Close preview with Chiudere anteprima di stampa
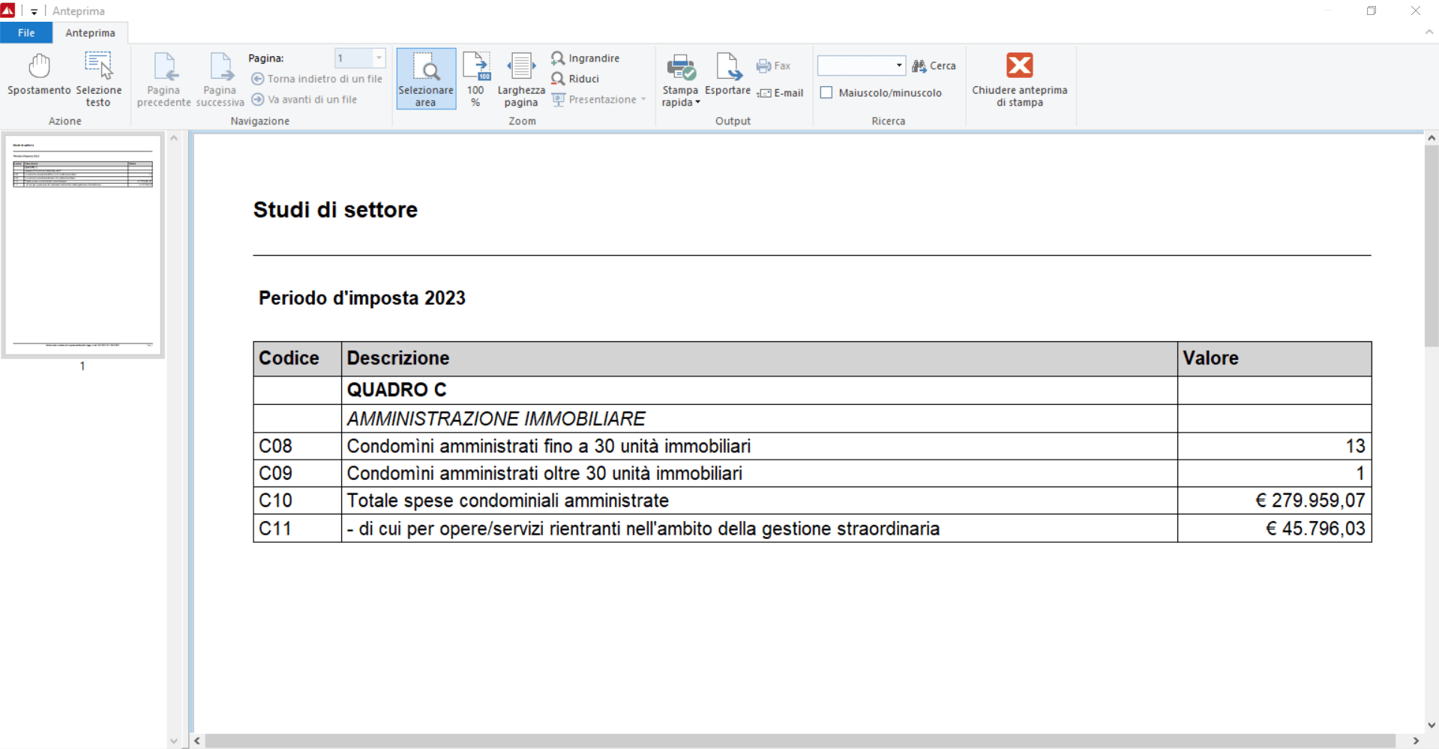Viewport: 1439px width, 749px height. click(x=1019, y=79)
